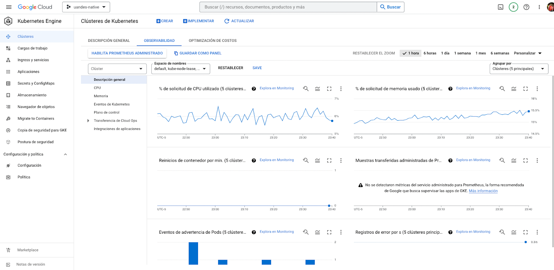Activate Cloud Shell terminal icon

pyautogui.click(x=501, y=7)
